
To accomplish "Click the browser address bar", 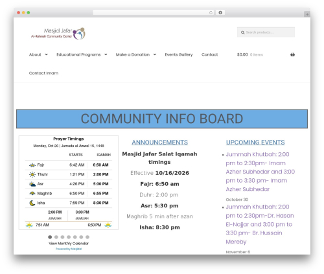I will [154, 12].
